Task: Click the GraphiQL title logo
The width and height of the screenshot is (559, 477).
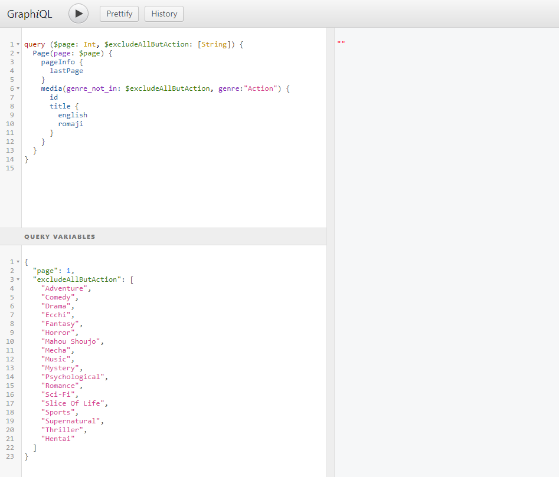Action: pyautogui.click(x=30, y=14)
